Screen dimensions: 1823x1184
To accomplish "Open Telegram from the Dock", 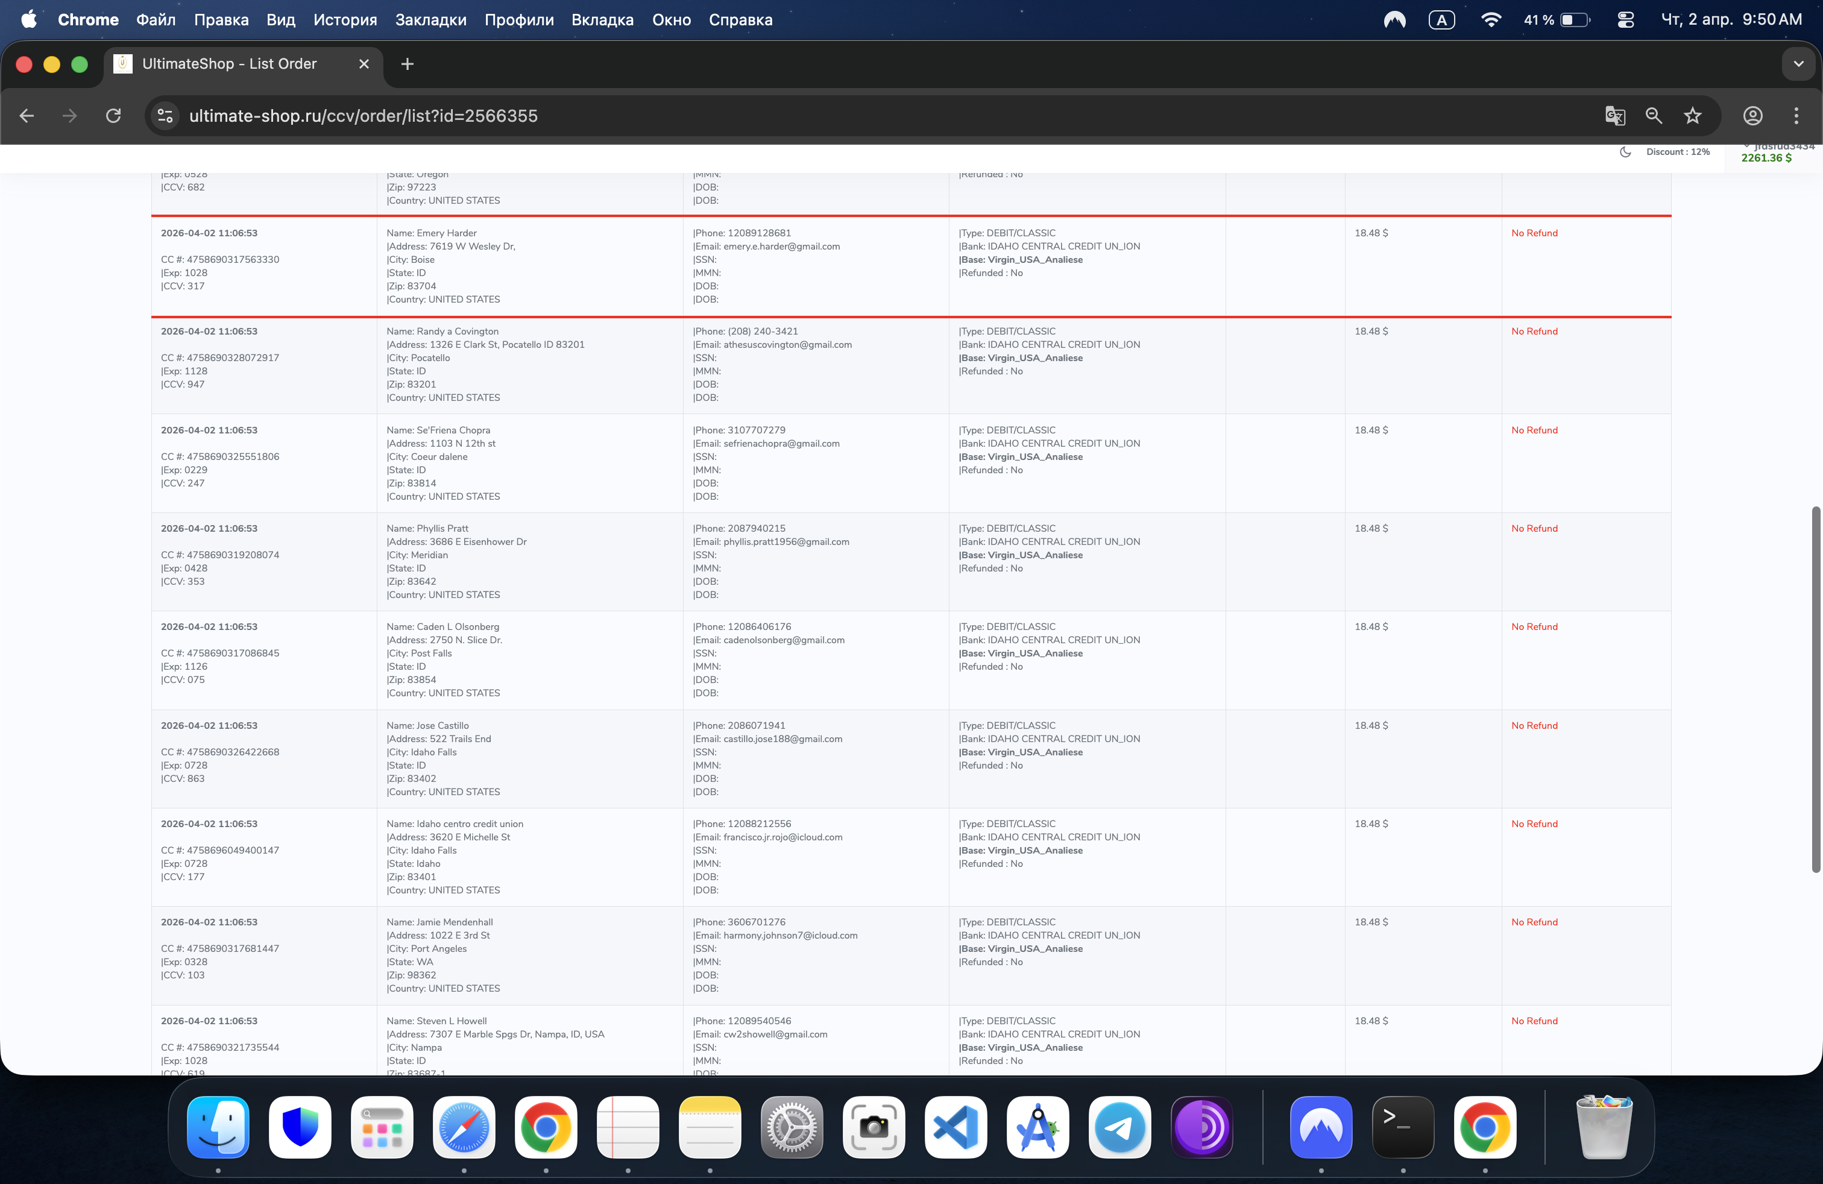I will [x=1120, y=1127].
